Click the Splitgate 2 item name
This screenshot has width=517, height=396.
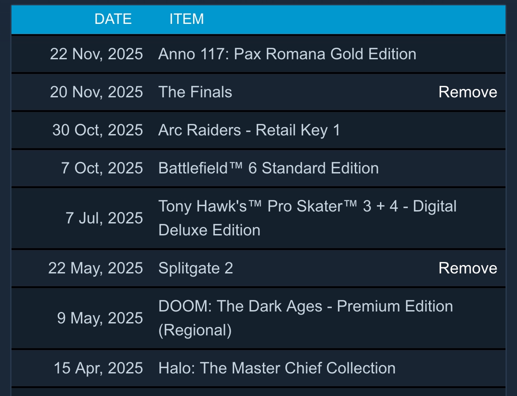[195, 268]
